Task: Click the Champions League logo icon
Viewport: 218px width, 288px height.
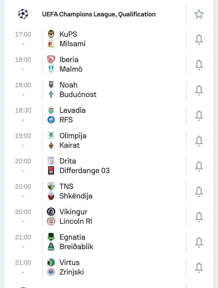Action: [x=23, y=14]
